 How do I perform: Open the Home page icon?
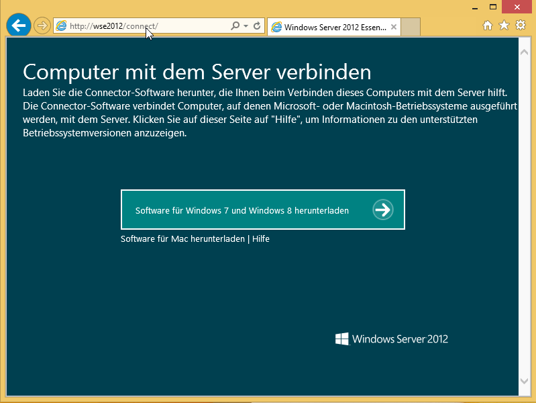point(488,26)
